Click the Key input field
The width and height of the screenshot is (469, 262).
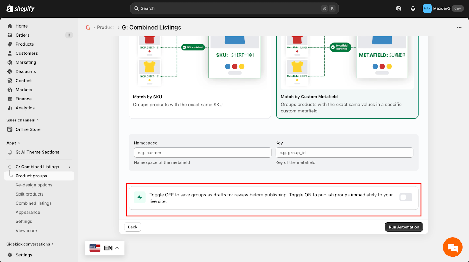(x=344, y=153)
